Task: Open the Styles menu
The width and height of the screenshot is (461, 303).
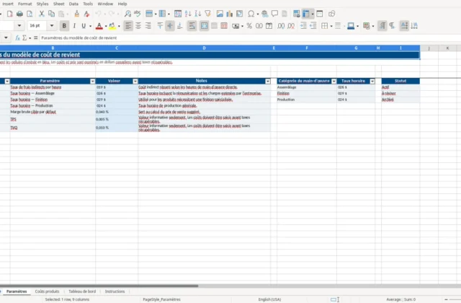Action: coord(42,4)
